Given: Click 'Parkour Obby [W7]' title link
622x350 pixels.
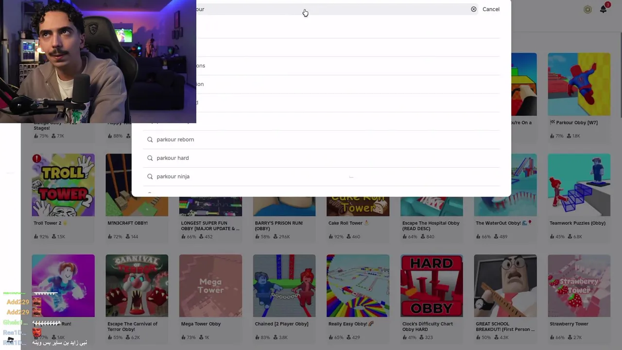Looking at the screenshot, I should [x=573, y=122].
